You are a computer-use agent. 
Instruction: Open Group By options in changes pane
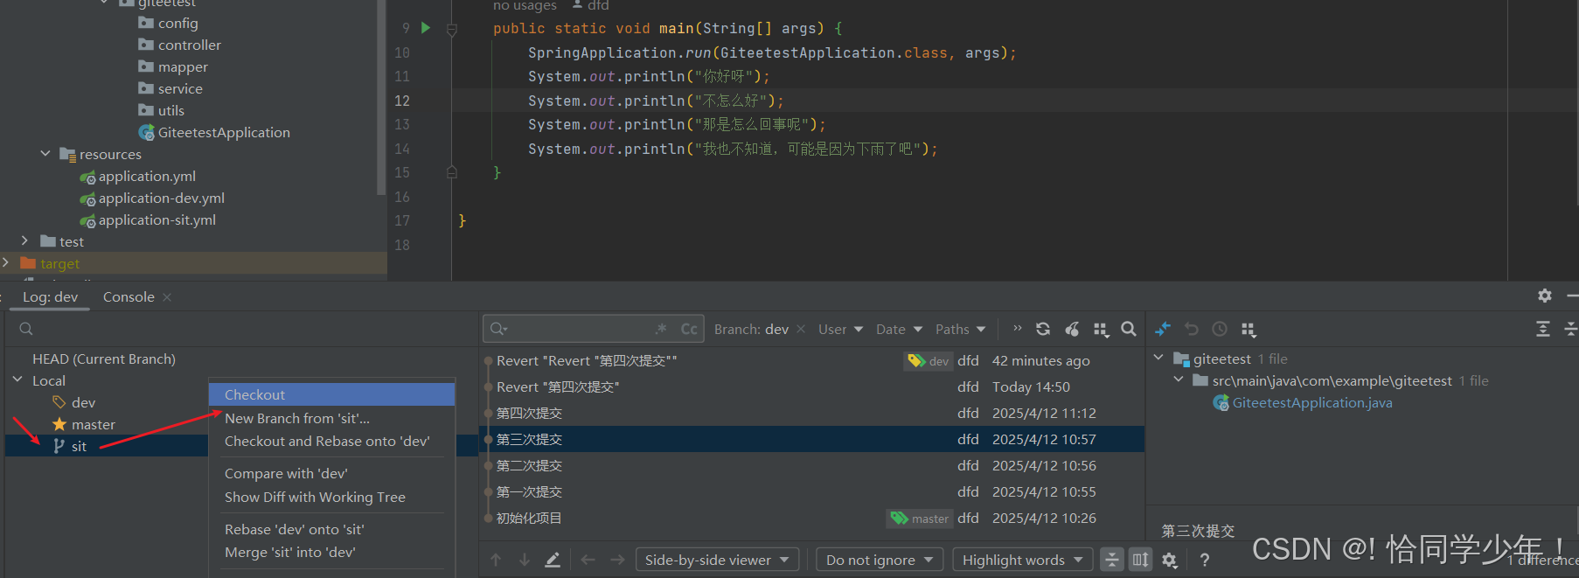1249,329
